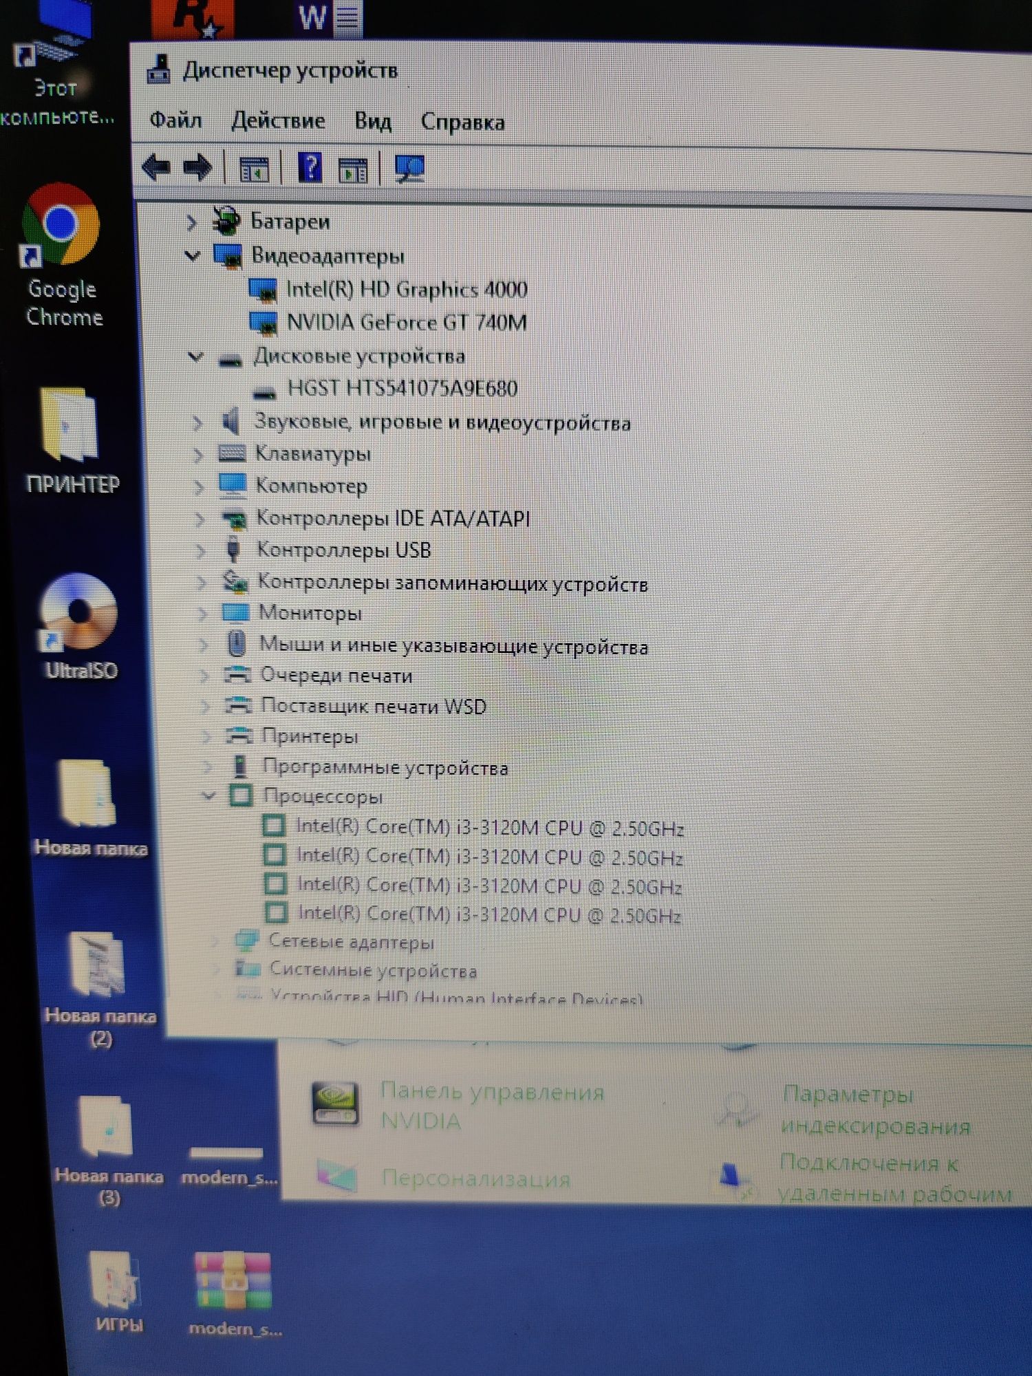This screenshot has width=1032, height=1376.
Task: Select Системные устройства category
Action: tap(372, 970)
